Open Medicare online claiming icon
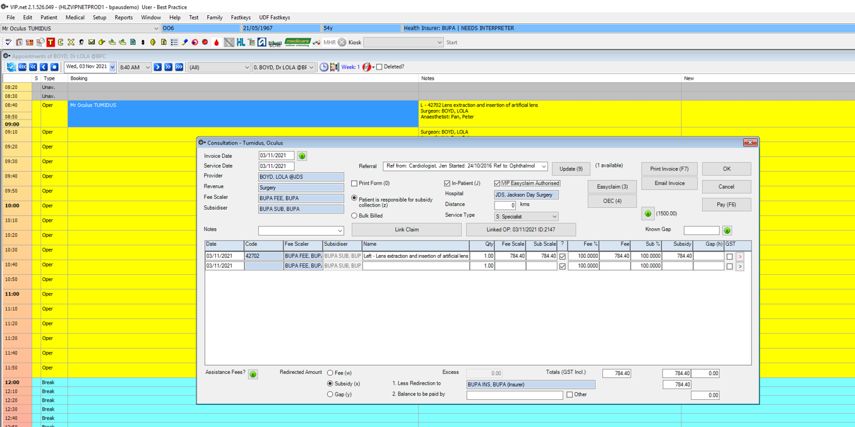The image size is (855, 427). click(297, 42)
